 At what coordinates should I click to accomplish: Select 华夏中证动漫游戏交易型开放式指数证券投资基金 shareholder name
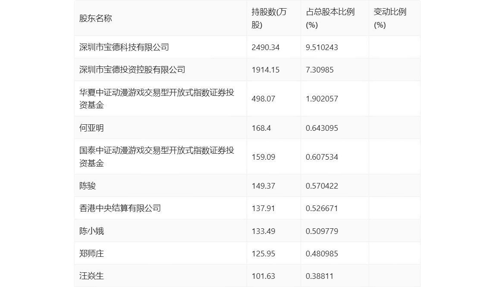tap(157, 99)
